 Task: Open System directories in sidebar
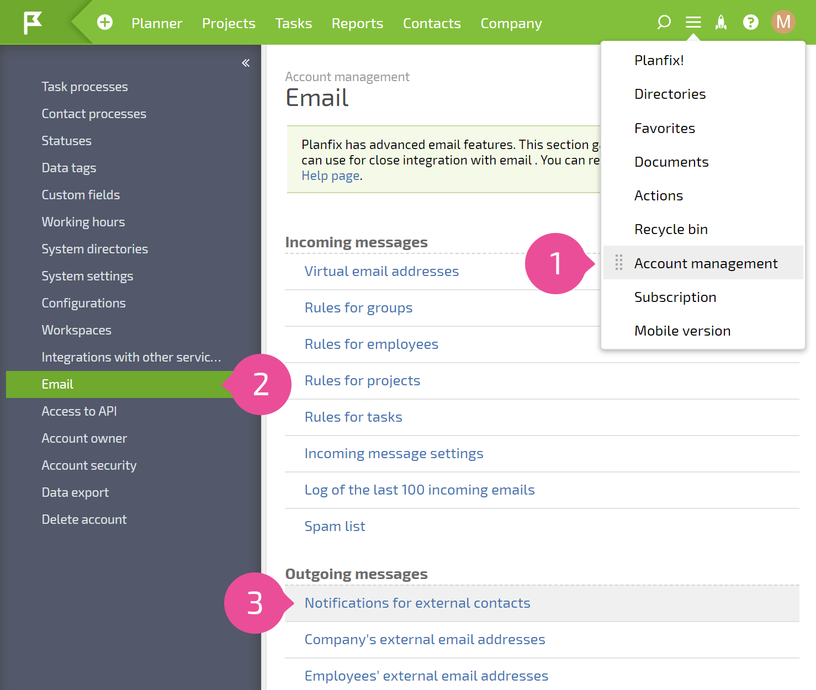coord(94,249)
